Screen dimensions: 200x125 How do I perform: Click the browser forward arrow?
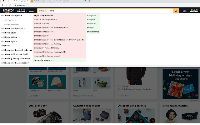click(6, 5)
